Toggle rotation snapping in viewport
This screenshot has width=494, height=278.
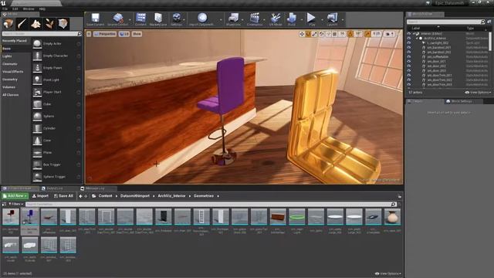click(x=350, y=34)
